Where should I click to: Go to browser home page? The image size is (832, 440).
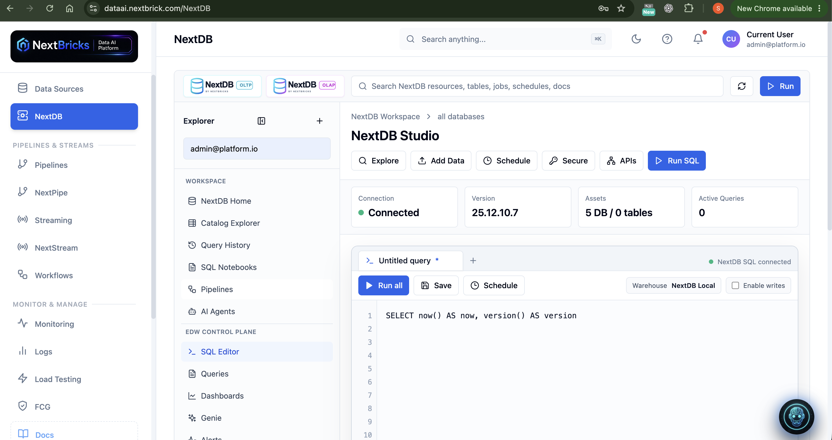70,8
